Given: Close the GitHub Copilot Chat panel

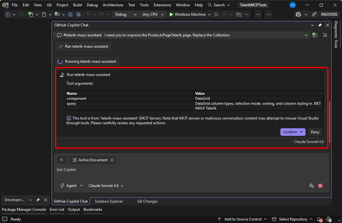Looking at the screenshot, I should 328,25.
